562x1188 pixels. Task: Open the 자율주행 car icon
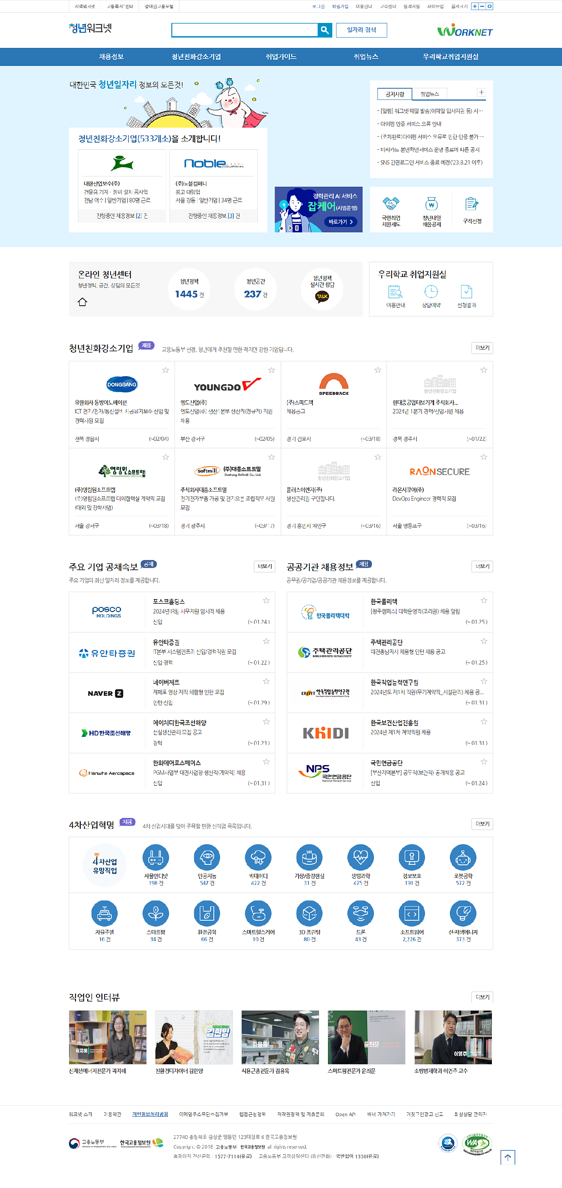coord(104,913)
